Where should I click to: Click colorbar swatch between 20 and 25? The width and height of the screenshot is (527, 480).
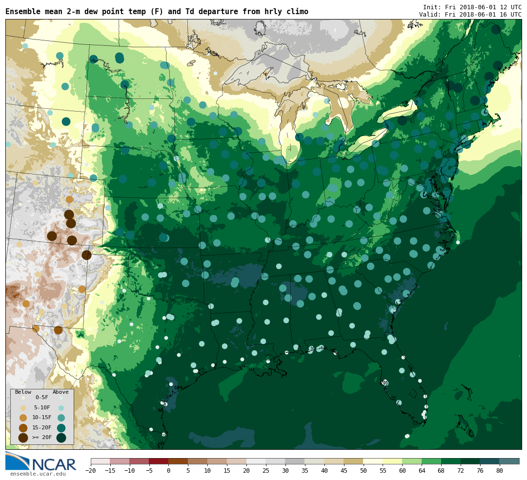click(256, 461)
